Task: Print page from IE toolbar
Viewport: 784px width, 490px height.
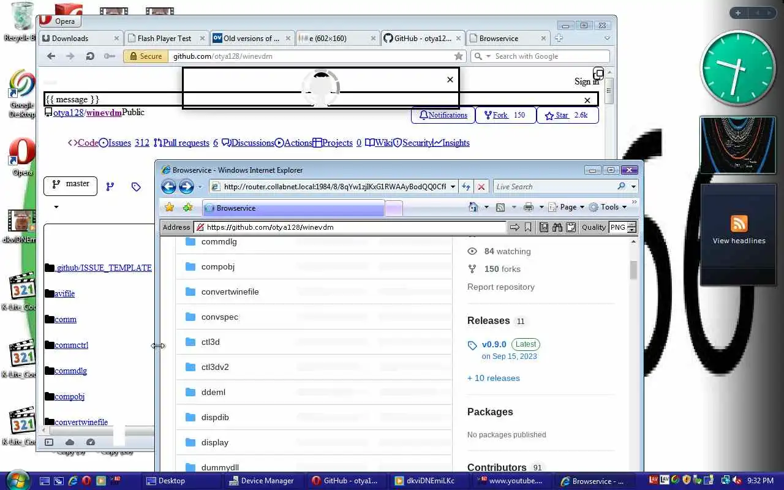Action: (x=529, y=207)
